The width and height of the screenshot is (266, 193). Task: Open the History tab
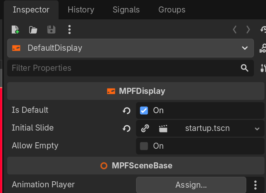click(x=81, y=10)
